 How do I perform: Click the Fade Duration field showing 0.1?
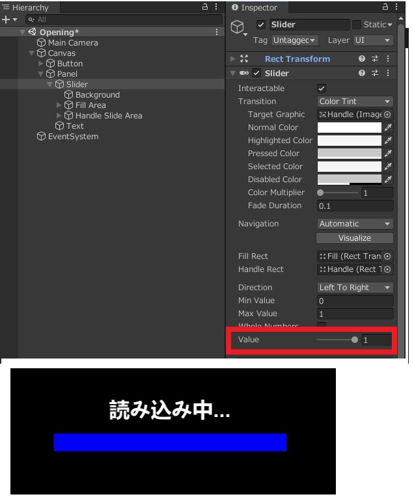click(x=355, y=206)
